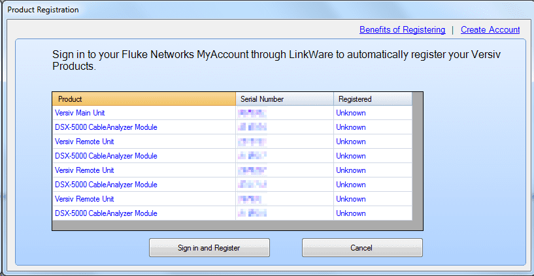Open the Benefits of Registering link
The image size is (534, 276).
[402, 29]
